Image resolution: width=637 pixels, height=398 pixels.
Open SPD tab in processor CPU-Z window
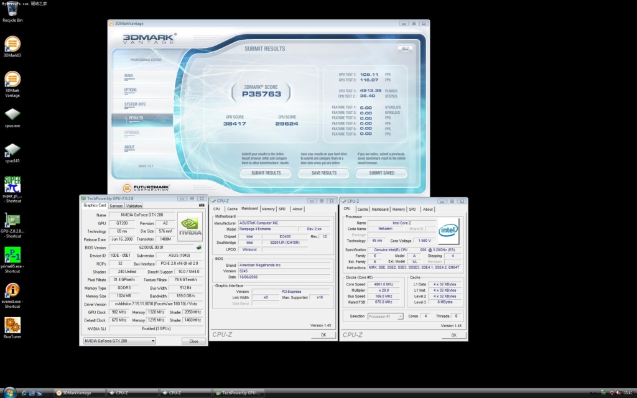pos(412,209)
